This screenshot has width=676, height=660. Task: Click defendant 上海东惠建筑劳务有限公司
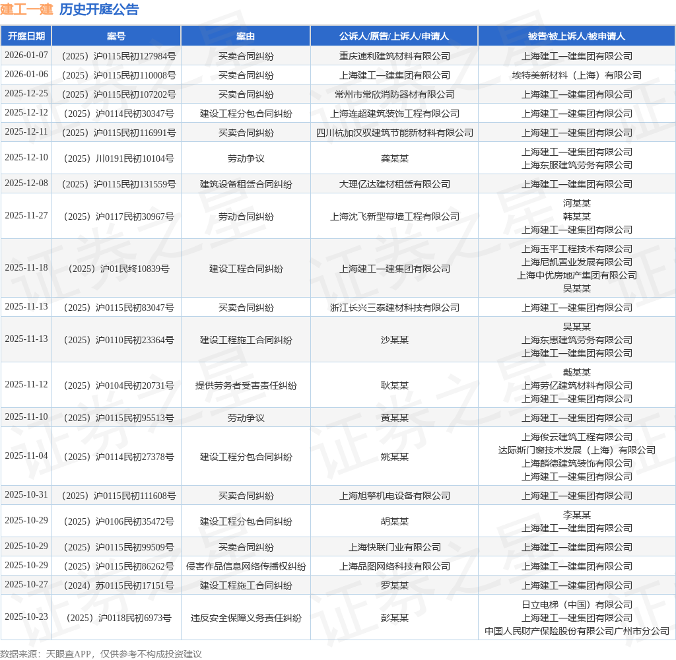coord(577,340)
